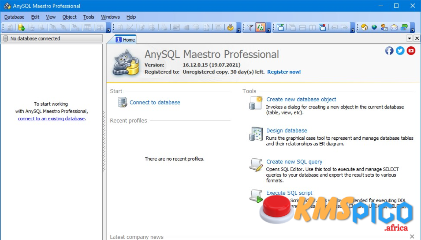421x240 pixels.
Task: Open the Help menu
Action: (x=131, y=17)
